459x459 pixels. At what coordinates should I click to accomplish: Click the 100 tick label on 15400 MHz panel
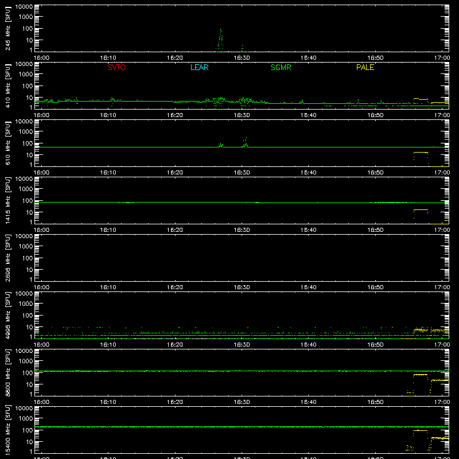click(x=28, y=430)
